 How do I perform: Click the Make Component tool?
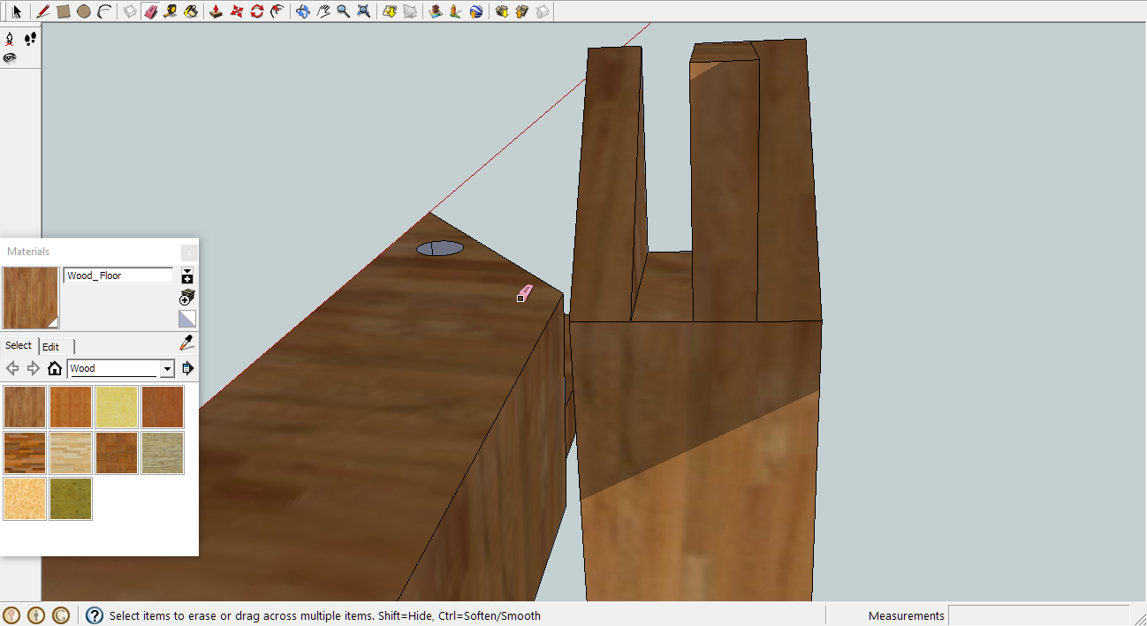coord(130,11)
